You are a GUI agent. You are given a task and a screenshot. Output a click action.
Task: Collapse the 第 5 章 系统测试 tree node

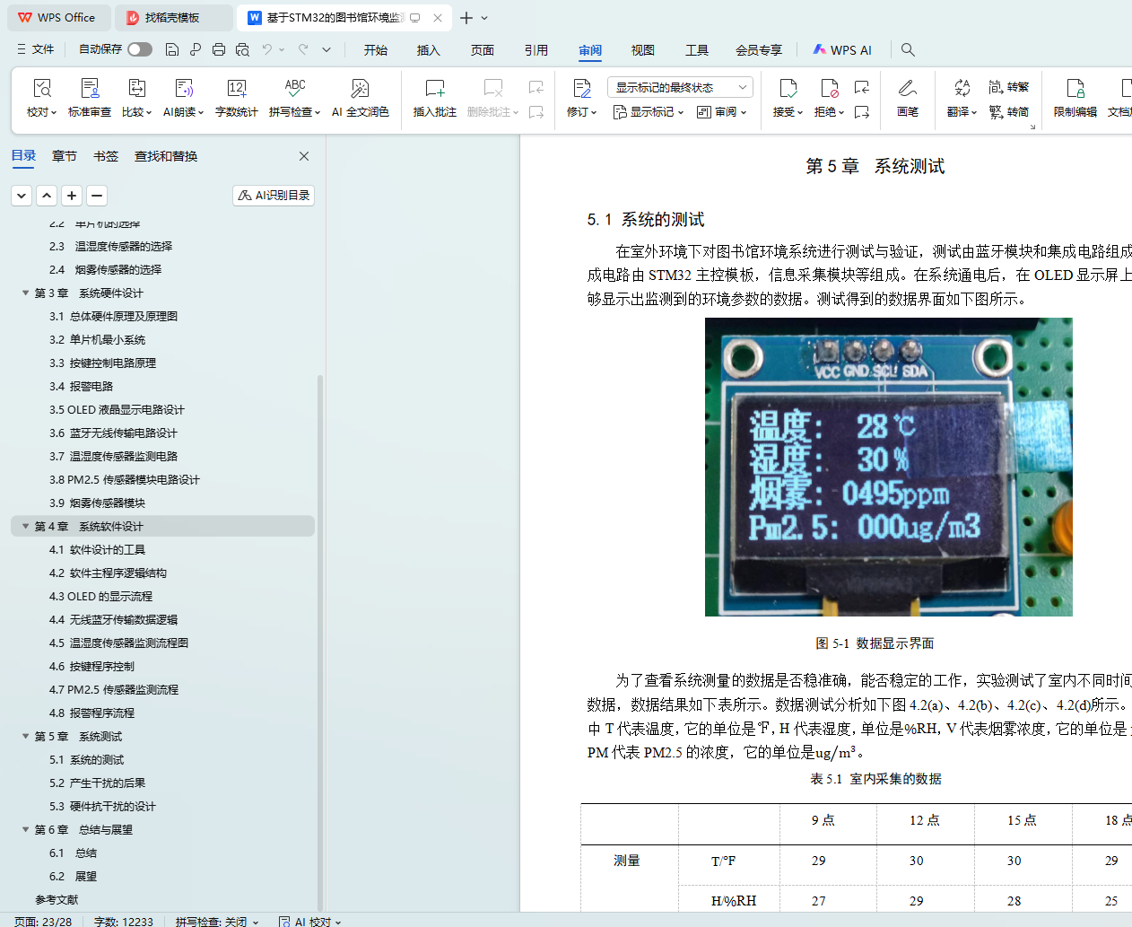point(26,736)
